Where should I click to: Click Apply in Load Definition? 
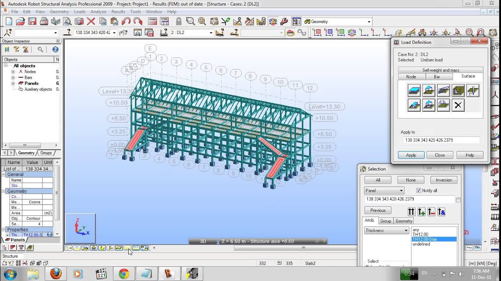coord(411,155)
